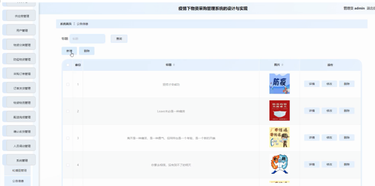Screen dimensions: 375x186
Task: Open the fire-and-ice figure thumbnail in row 4
Action: coord(279,164)
